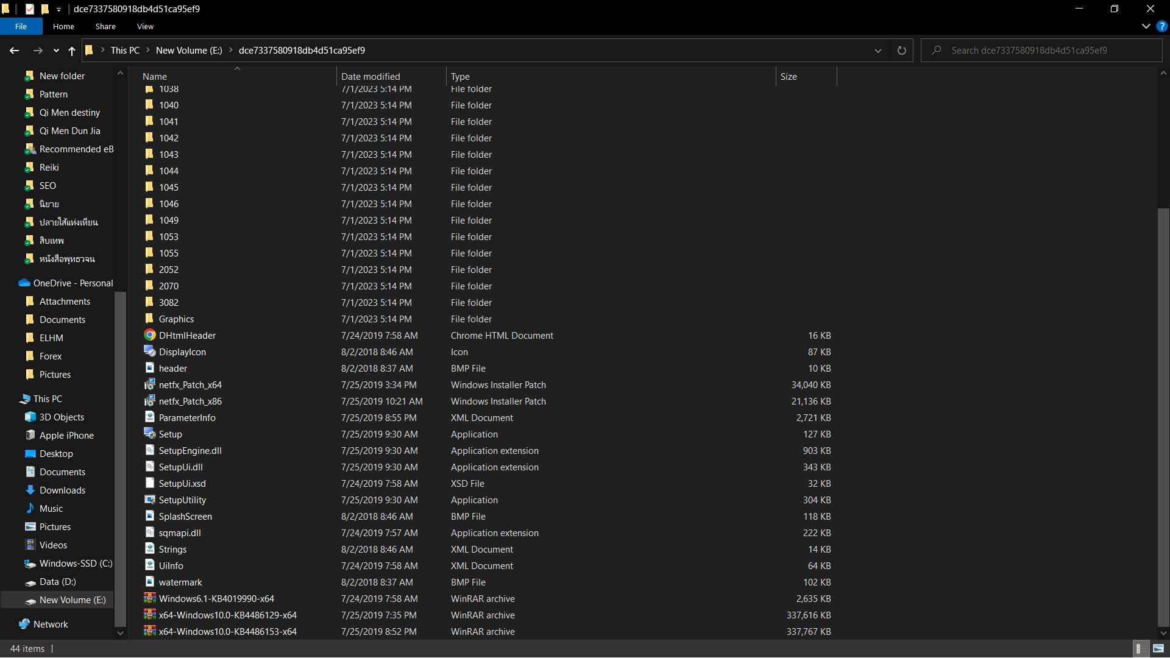The height and width of the screenshot is (658, 1170).
Task: Open the File menu
Action: tap(21, 26)
